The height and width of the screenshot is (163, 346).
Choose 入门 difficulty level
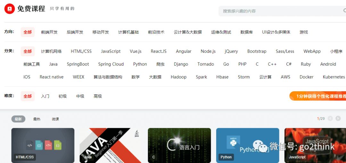point(45,96)
